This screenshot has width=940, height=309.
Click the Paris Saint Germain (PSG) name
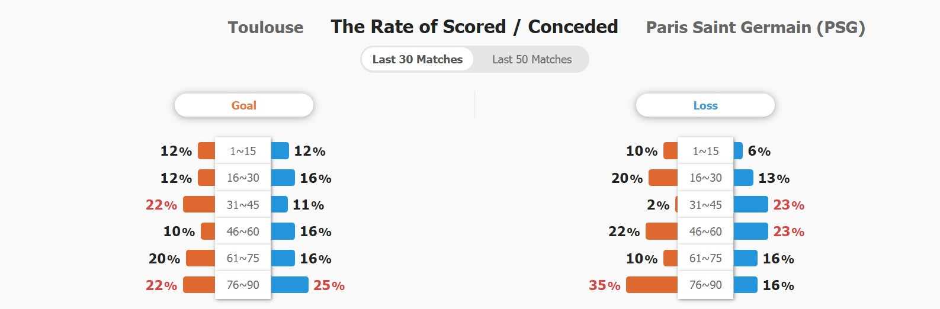click(x=755, y=27)
